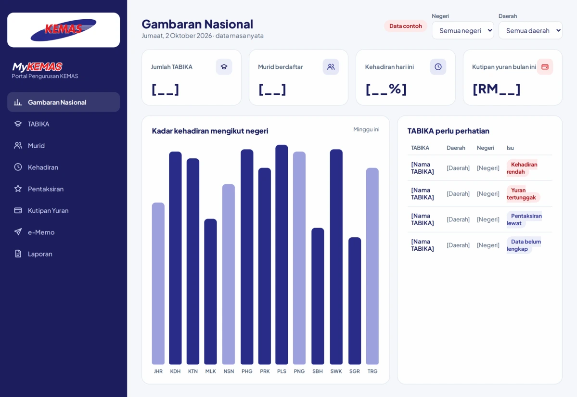Open the Laporan reports page
The width and height of the screenshot is (577, 397).
coord(64,254)
